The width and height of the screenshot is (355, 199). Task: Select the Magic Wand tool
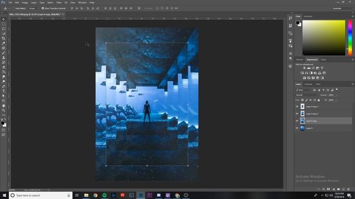pos(3,34)
